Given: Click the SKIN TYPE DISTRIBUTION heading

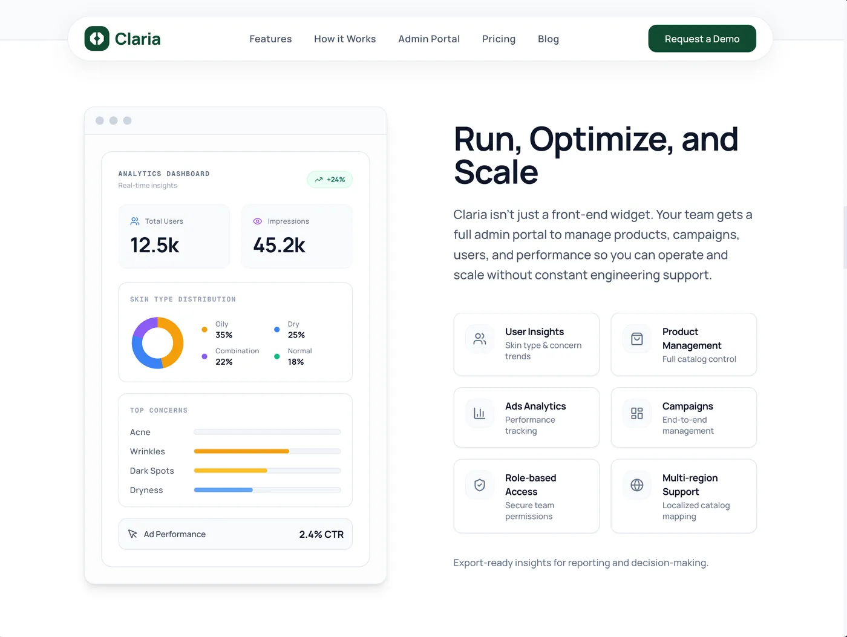Looking at the screenshot, I should [x=183, y=299].
